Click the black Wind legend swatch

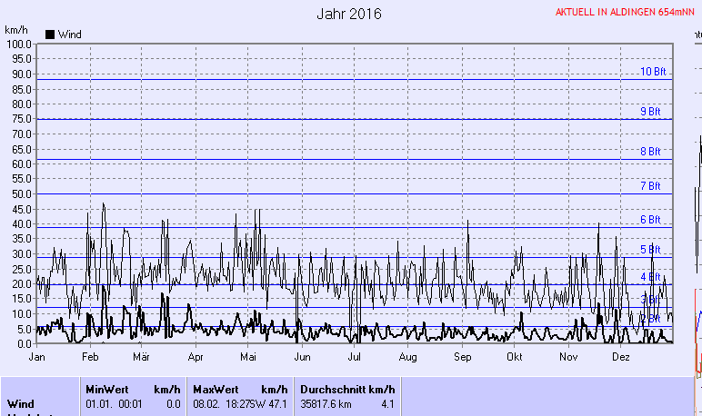coord(50,35)
